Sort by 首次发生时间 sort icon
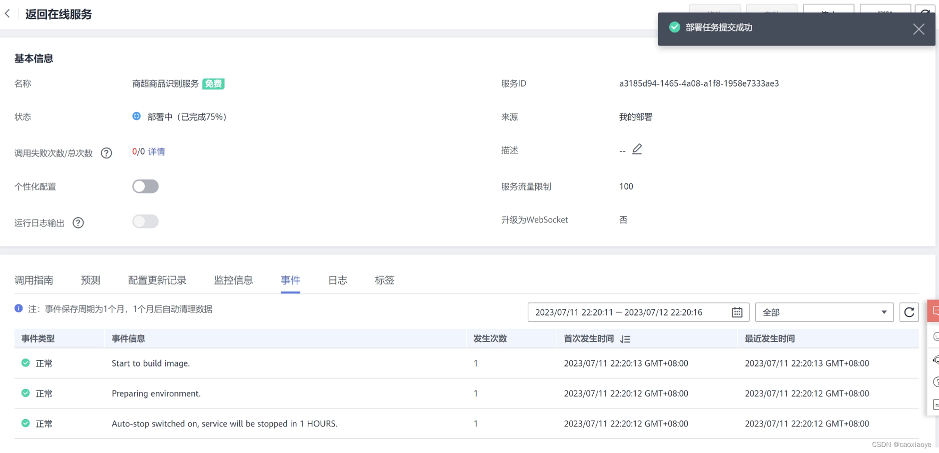This screenshot has height=453, width=939. (x=625, y=339)
